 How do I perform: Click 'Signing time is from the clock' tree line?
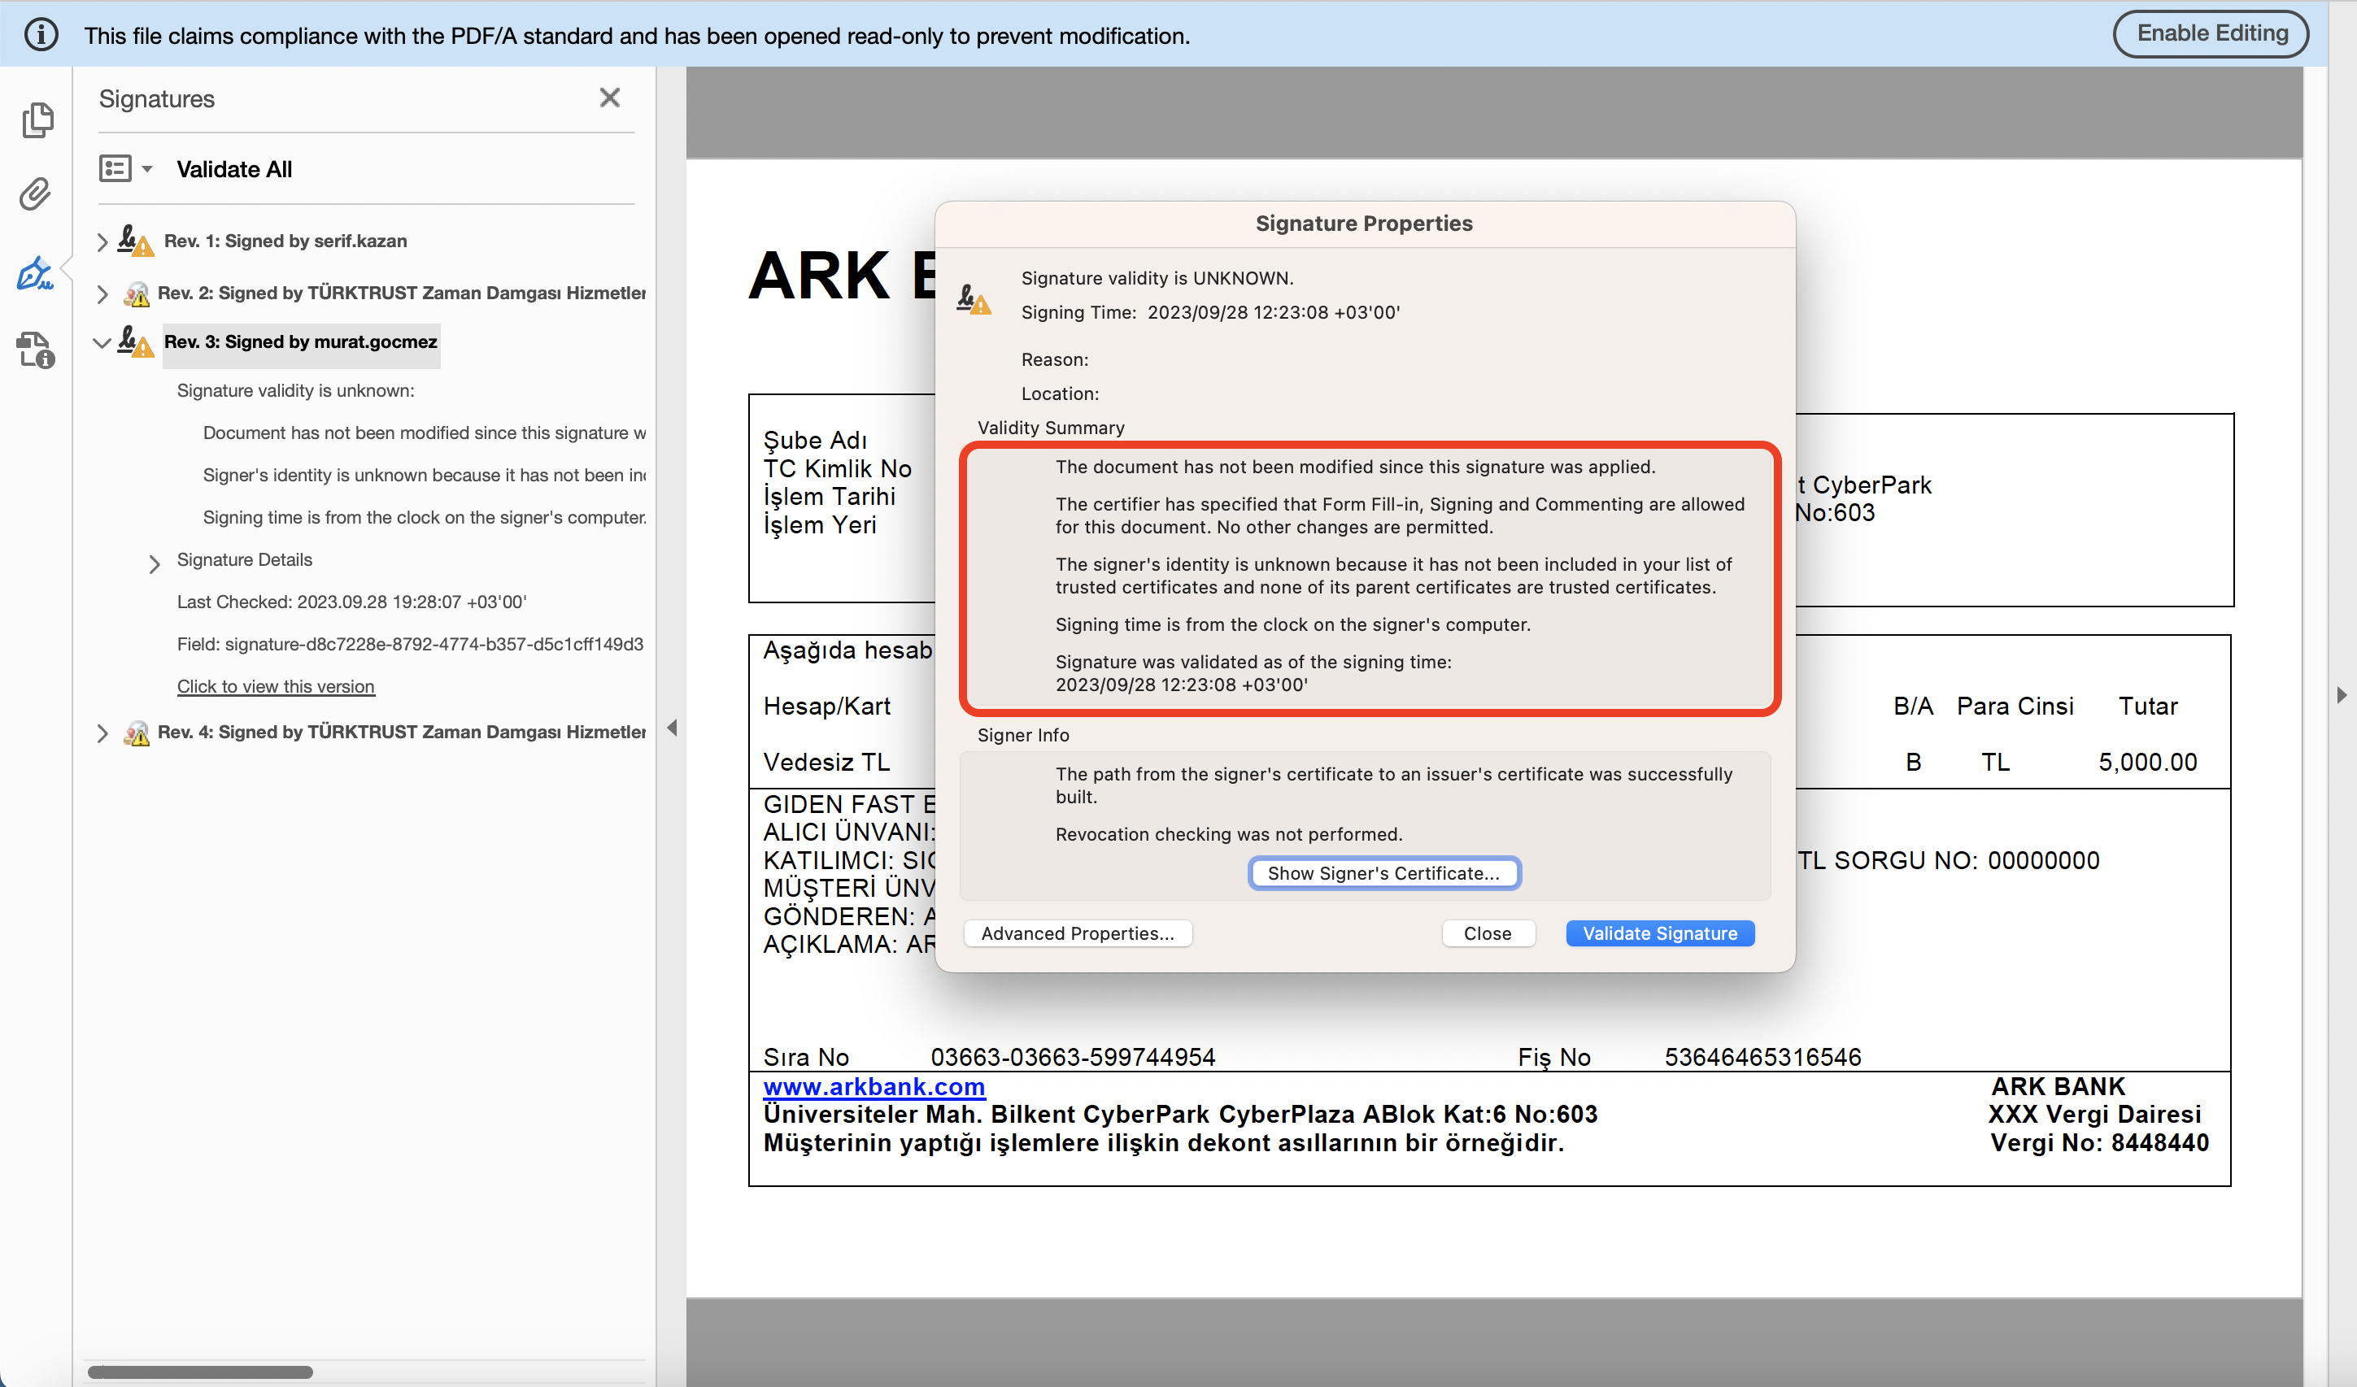point(425,517)
